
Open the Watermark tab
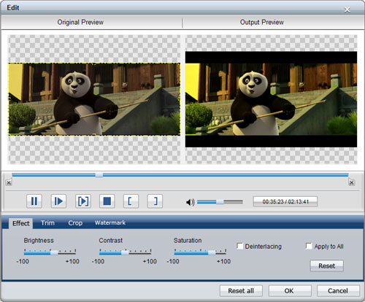point(110,222)
